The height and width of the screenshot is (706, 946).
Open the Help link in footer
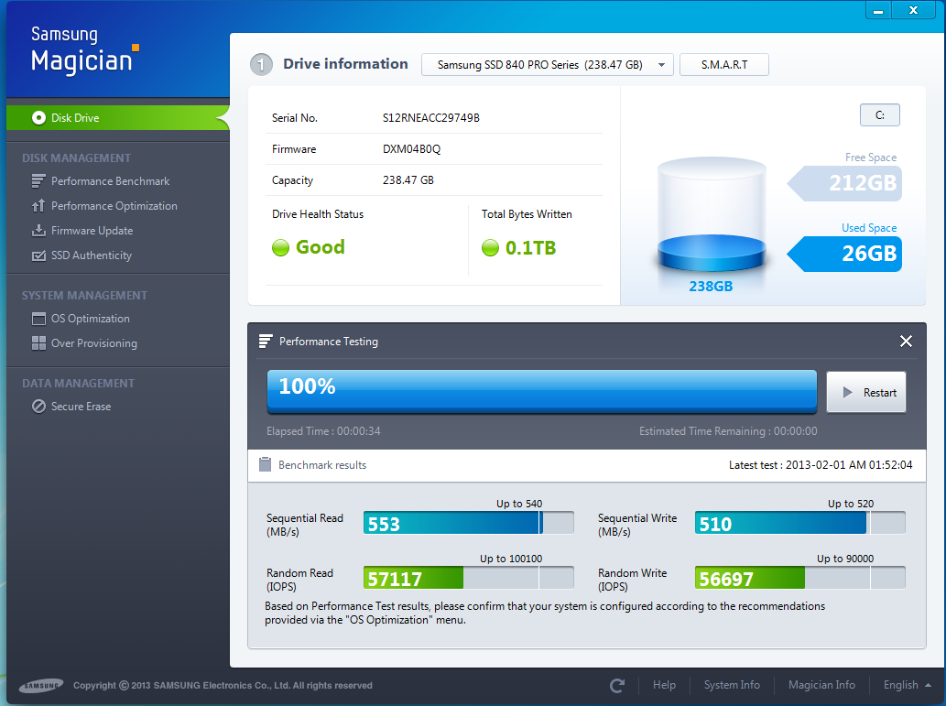point(664,685)
